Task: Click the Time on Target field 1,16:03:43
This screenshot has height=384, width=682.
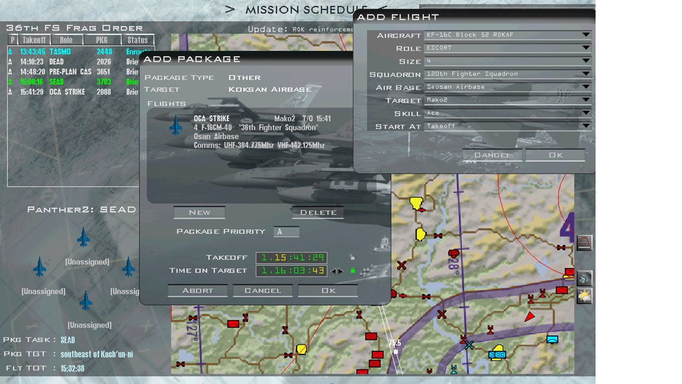Action: pyautogui.click(x=291, y=270)
